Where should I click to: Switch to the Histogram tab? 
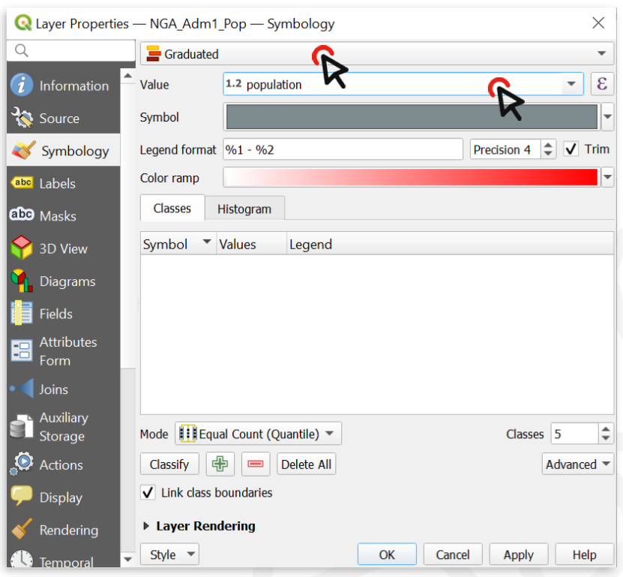tap(244, 209)
